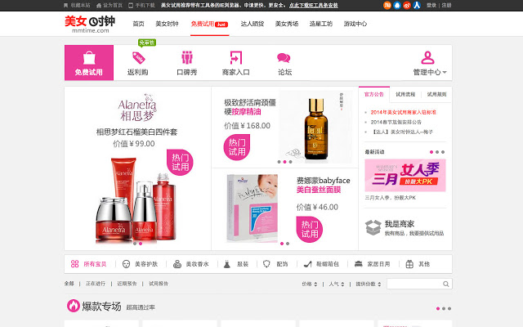Click the 手机下载 phone icon
Viewport: 523px width, 327px height.
pyautogui.click(x=131, y=6)
